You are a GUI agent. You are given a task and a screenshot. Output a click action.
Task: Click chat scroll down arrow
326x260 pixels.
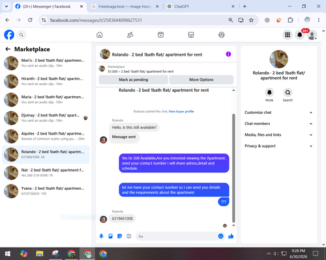tap(233, 226)
